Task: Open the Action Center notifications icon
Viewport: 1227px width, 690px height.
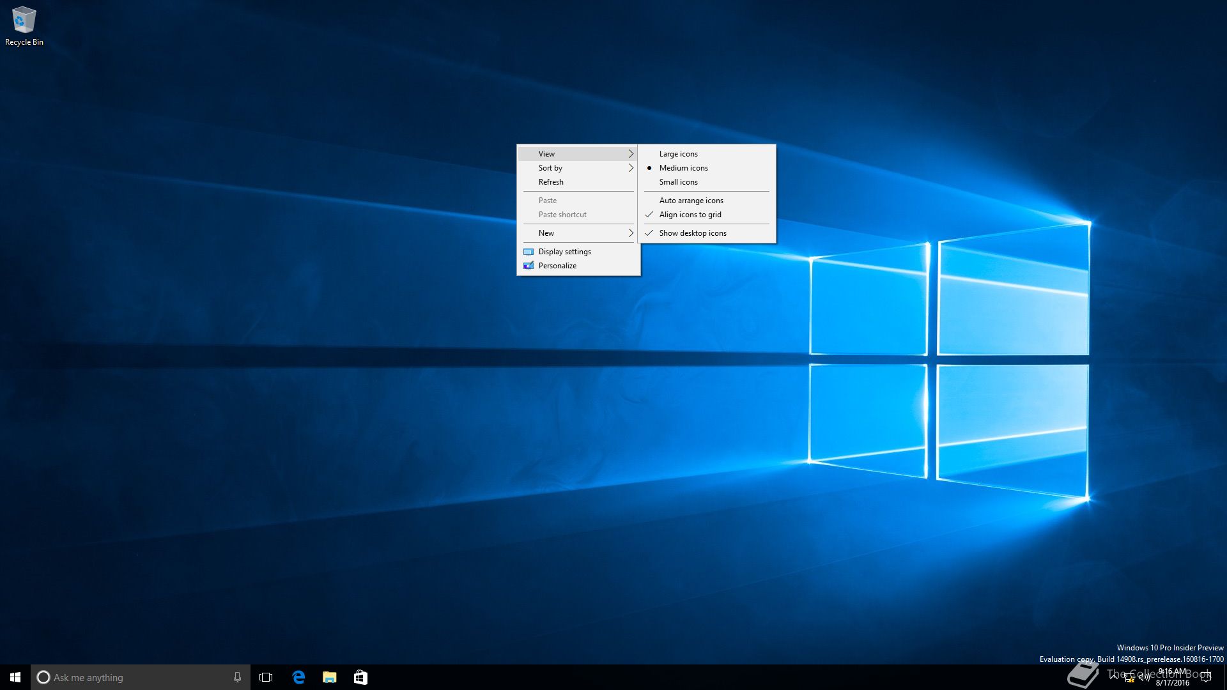Action: click(x=1206, y=677)
